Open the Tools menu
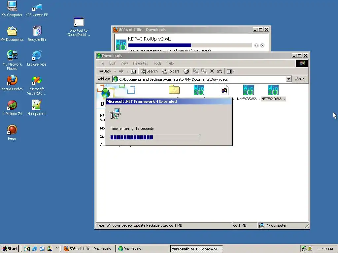This screenshot has height=253, width=338. point(157,63)
